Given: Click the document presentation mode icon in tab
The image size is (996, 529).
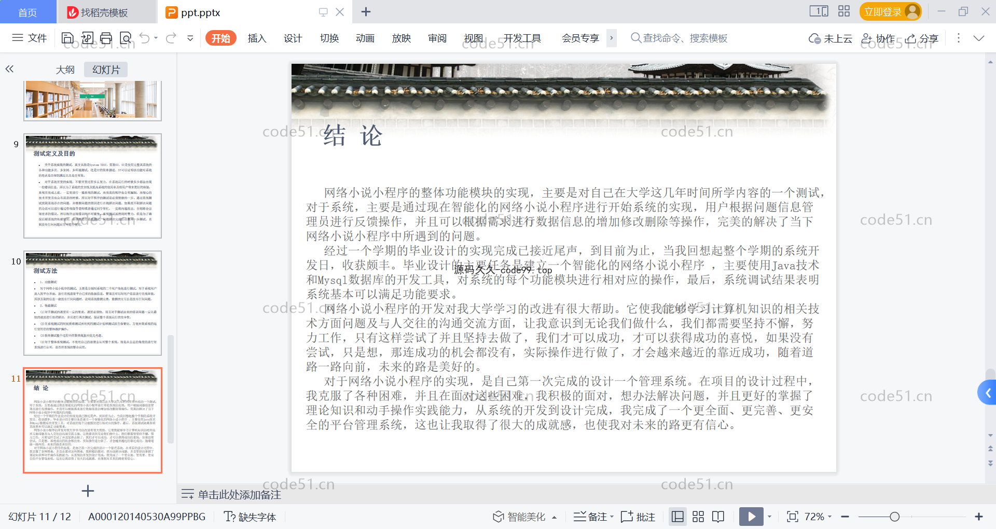Looking at the screenshot, I should coord(323,12).
